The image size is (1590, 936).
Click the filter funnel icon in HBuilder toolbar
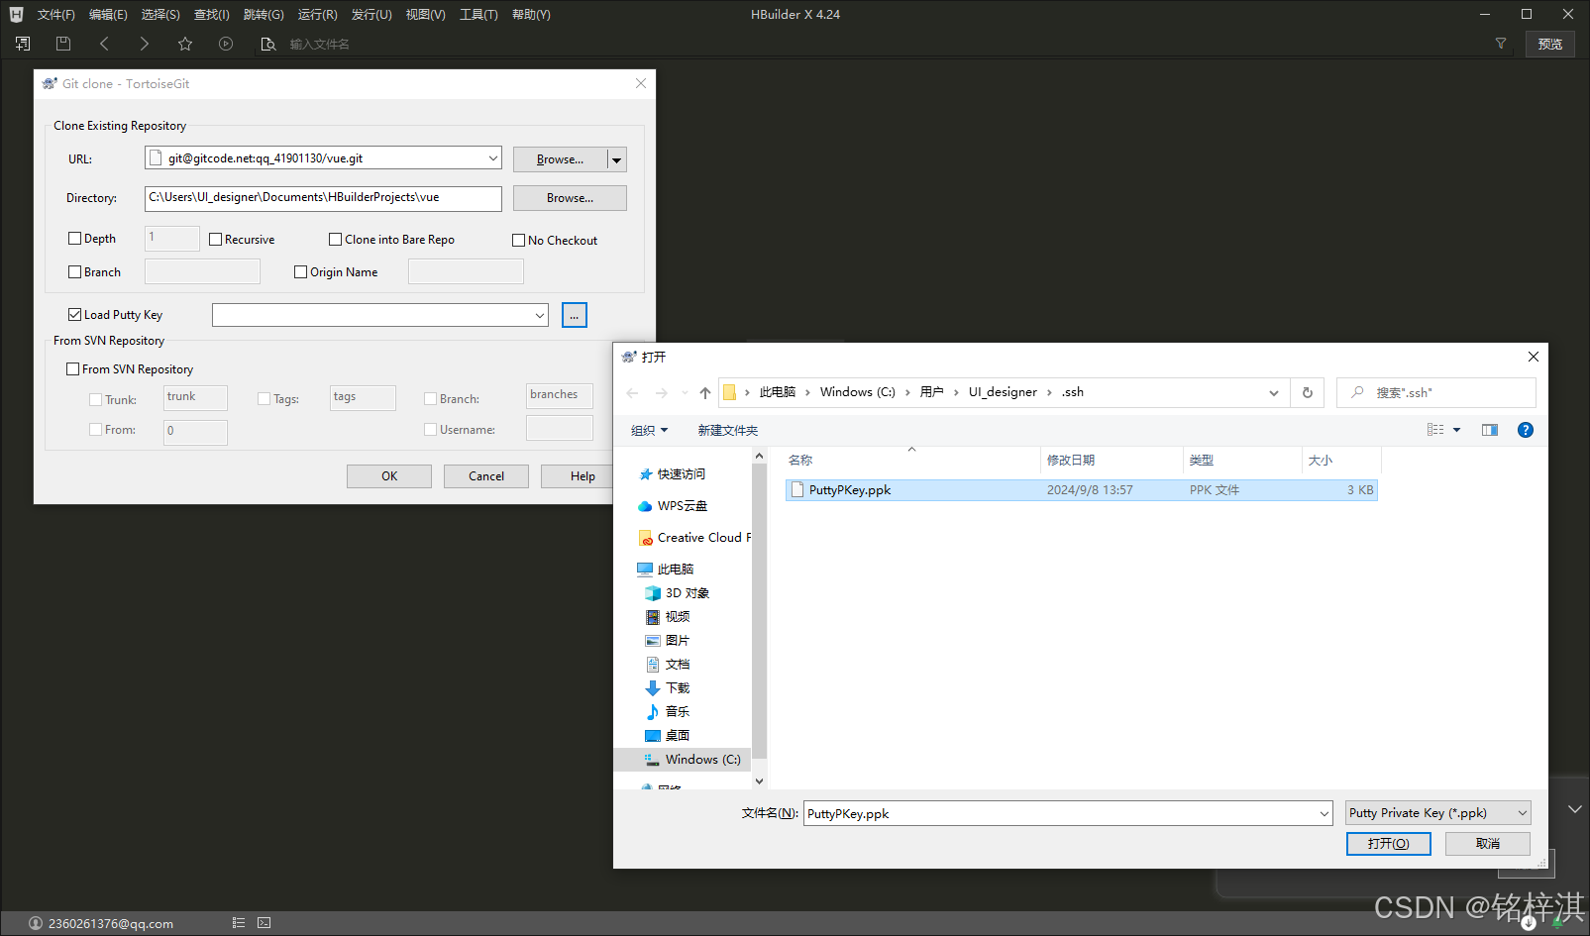tap(1501, 44)
